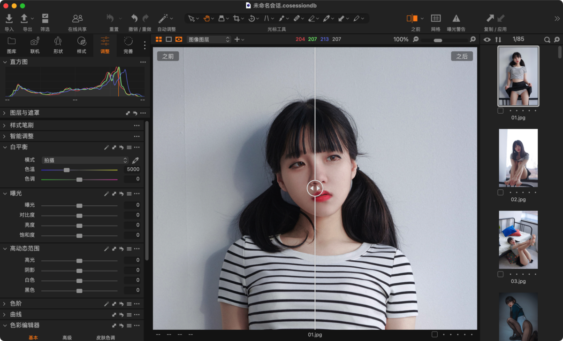This screenshot has height=341, width=563.
Task: Click the Import (导入) icon
Action: [x=9, y=18]
